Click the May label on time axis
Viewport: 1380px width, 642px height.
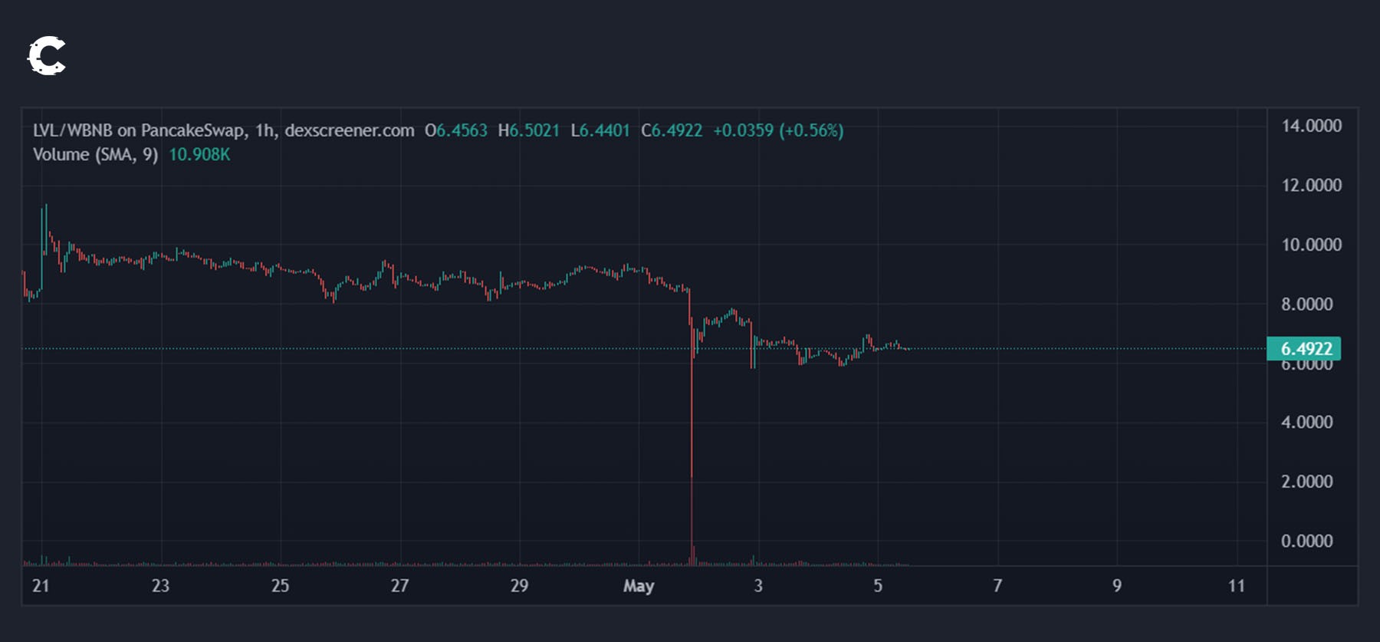coord(639,586)
